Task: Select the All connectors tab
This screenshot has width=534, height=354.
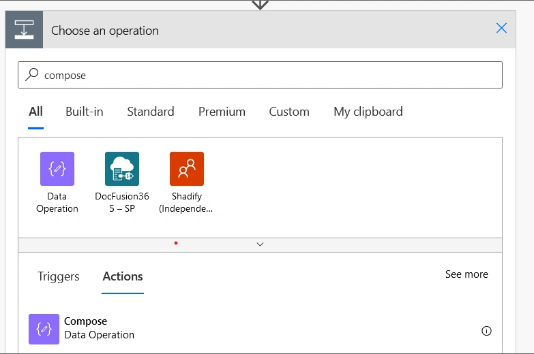Action: pos(35,112)
